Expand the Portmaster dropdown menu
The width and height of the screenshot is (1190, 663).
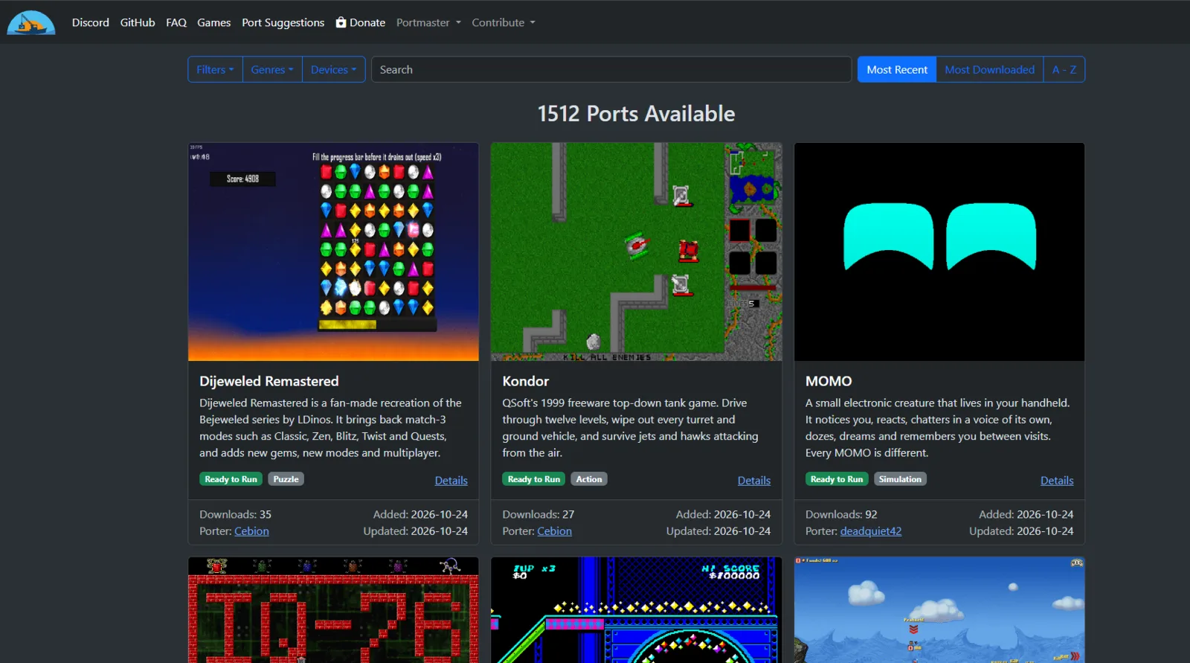(x=428, y=22)
